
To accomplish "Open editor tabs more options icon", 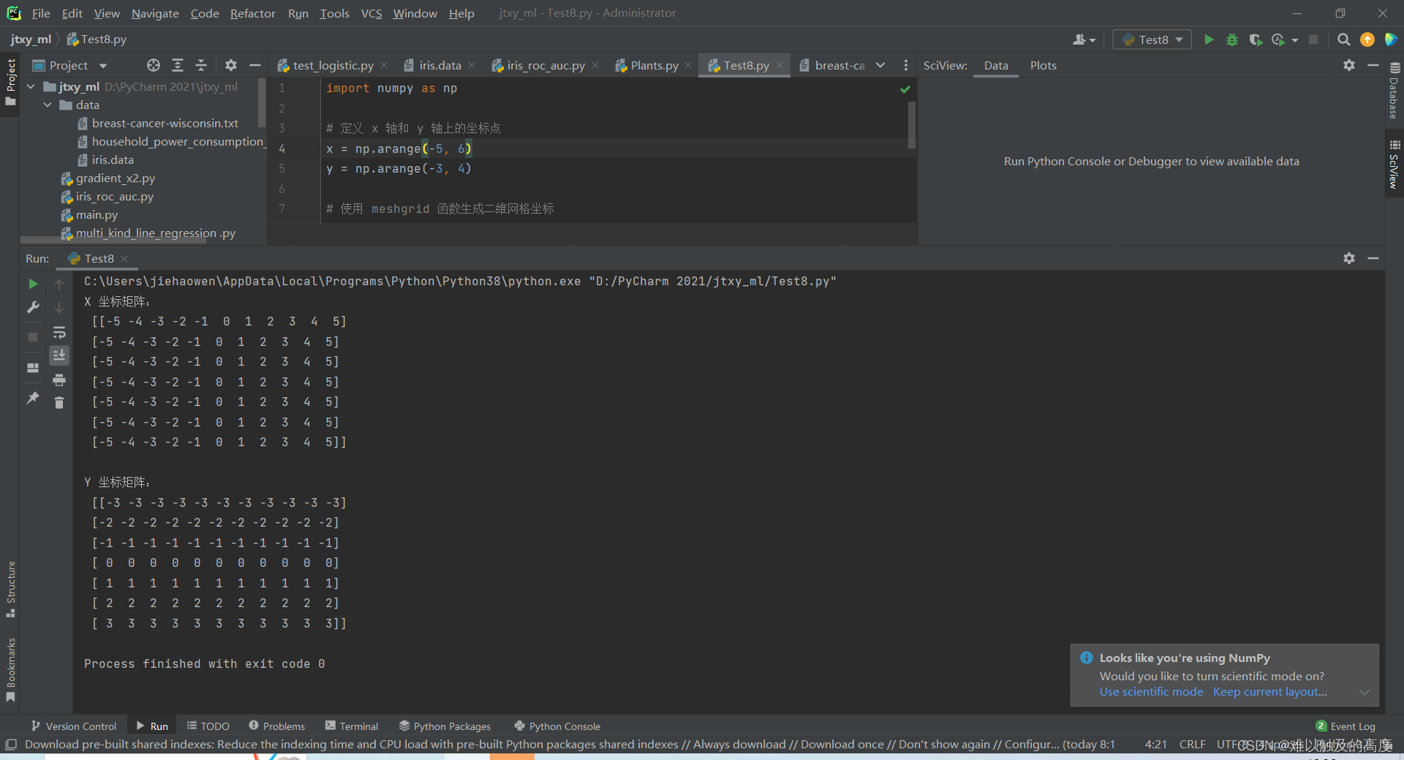I will tap(906, 65).
